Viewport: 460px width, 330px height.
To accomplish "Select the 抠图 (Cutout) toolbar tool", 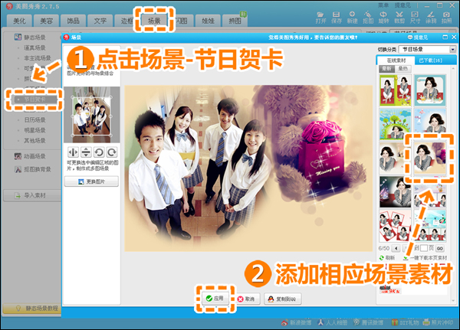I will [368, 18].
